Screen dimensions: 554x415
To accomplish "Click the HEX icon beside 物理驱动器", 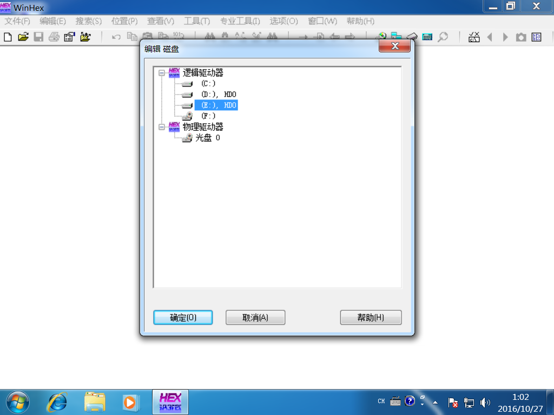I will [x=174, y=126].
